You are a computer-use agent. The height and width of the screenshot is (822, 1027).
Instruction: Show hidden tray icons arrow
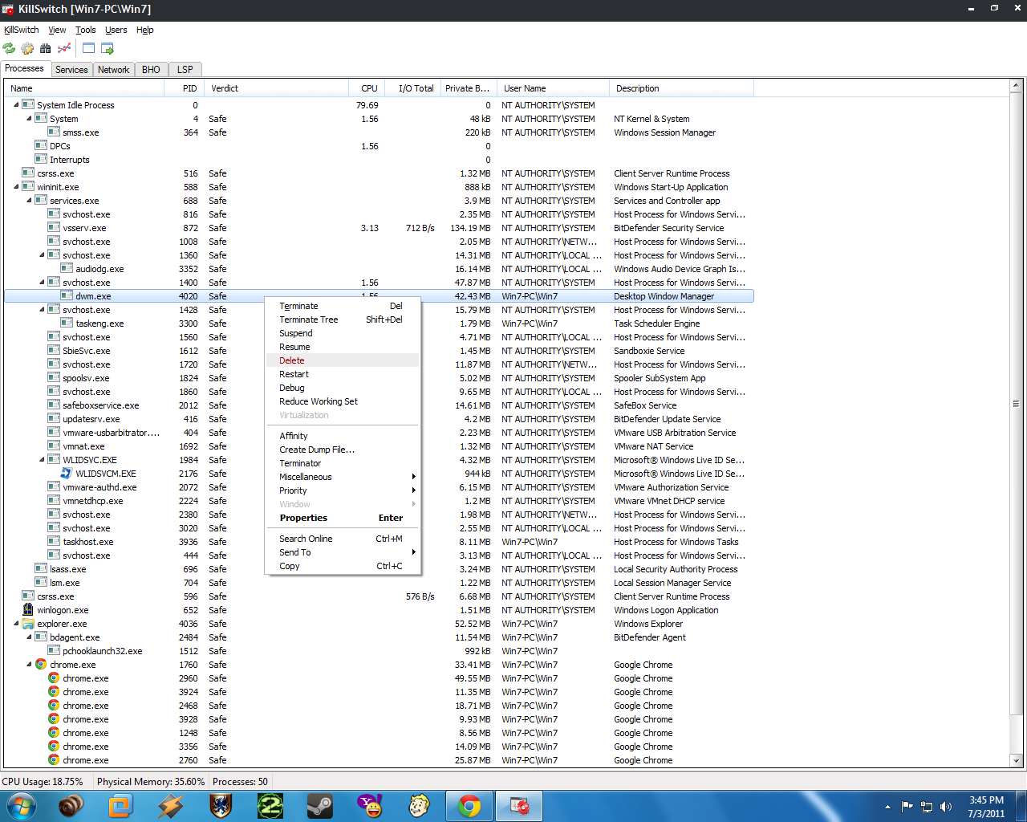pos(887,807)
